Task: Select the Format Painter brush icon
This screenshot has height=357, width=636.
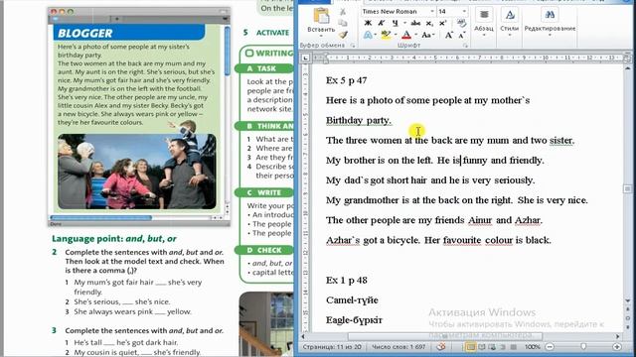Action: 343,36
